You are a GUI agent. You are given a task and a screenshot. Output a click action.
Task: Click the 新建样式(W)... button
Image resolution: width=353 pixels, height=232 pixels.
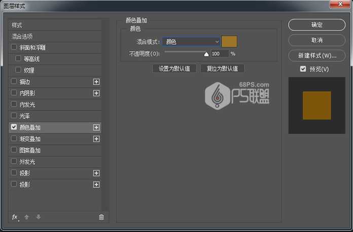312,55
